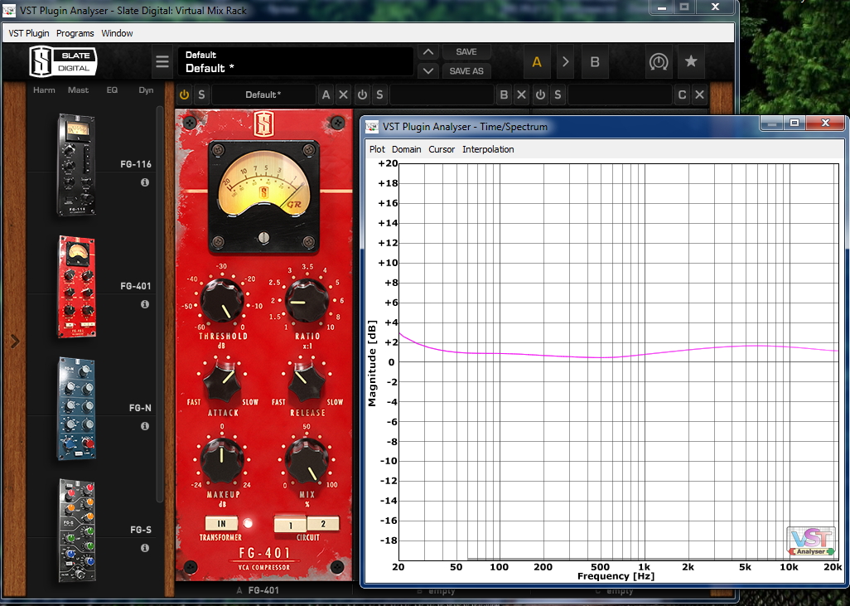
Task: Open the Window menu
Action: tap(117, 33)
